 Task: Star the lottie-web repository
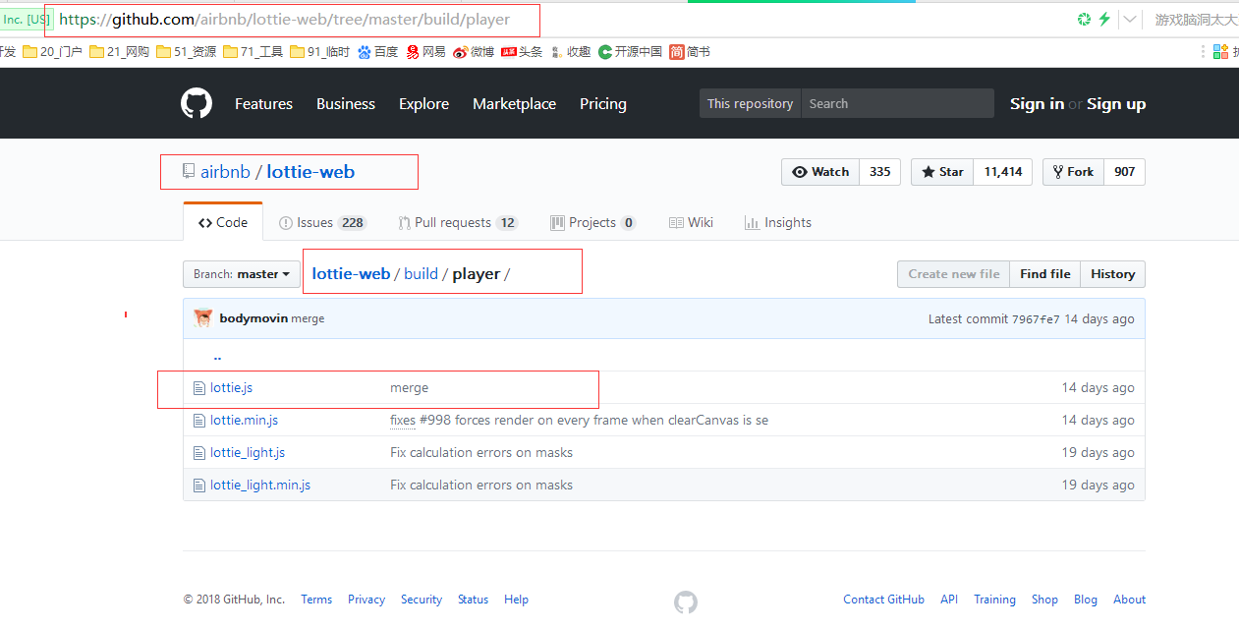pyautogui.click(x=941, y=172)
